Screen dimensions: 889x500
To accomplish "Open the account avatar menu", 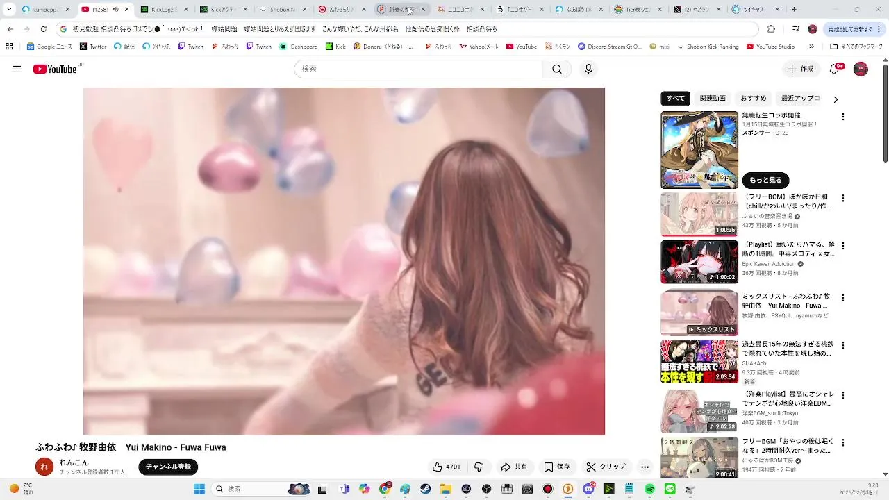I will (x=861, y=69).
